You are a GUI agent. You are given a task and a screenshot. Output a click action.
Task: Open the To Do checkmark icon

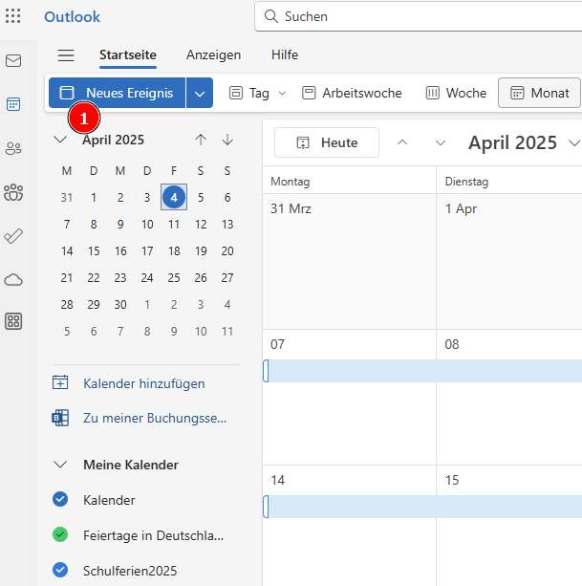pyautogui.click(x=13, y=236)
